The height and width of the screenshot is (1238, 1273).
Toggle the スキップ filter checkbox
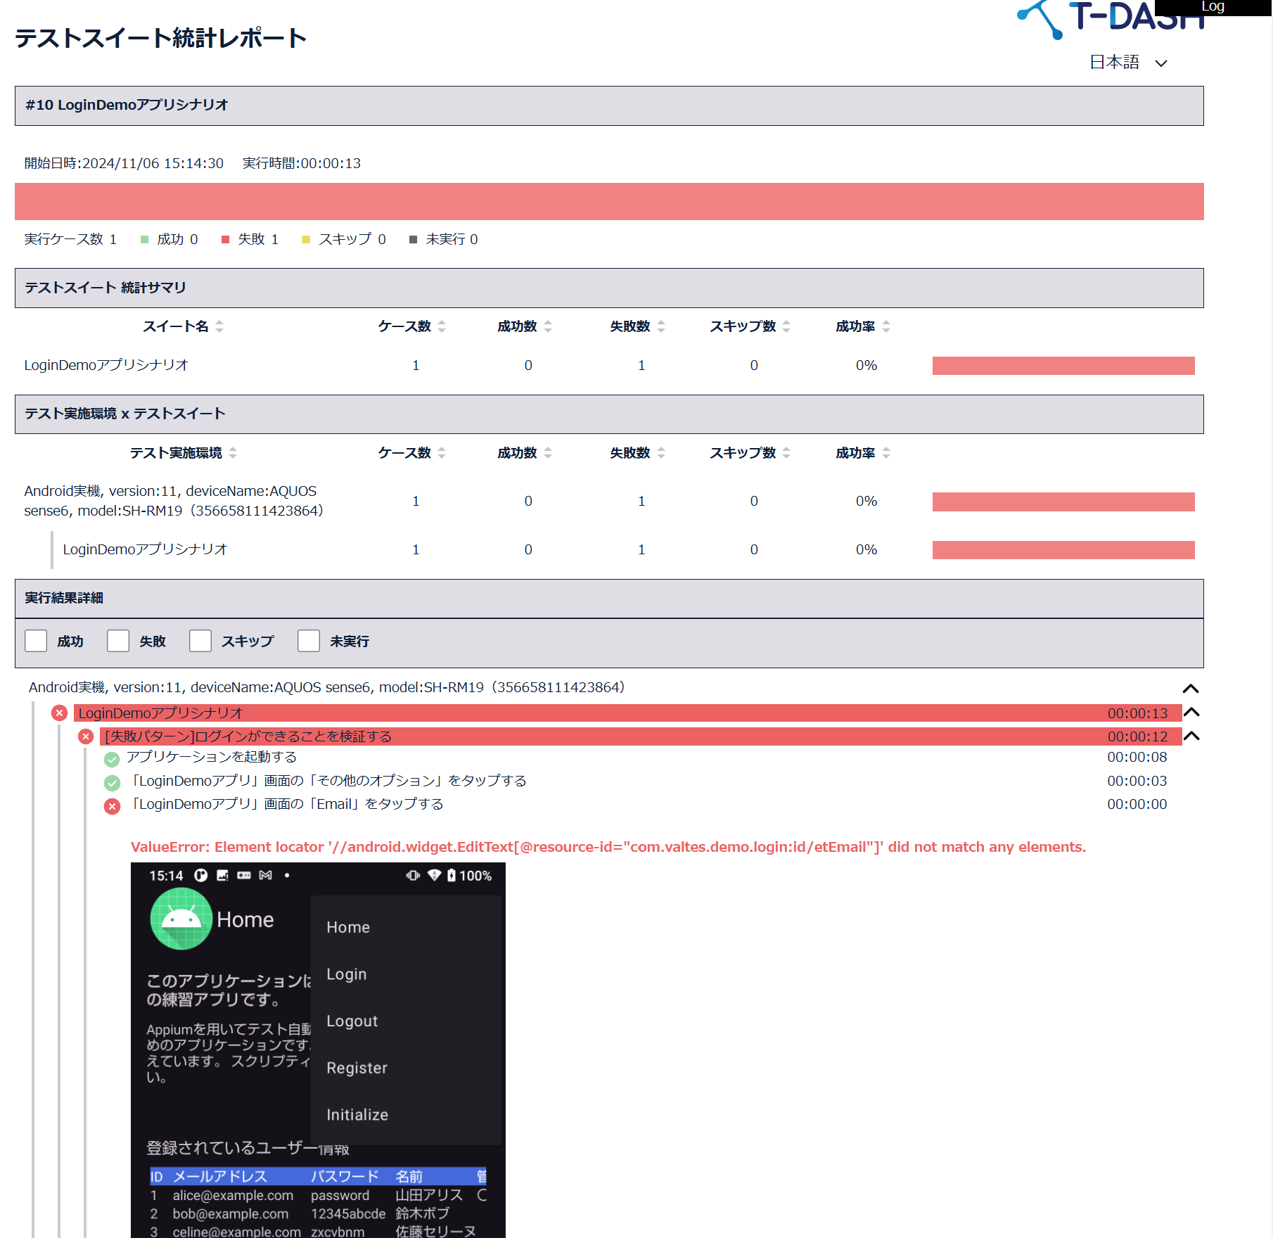tap(200, 641)
